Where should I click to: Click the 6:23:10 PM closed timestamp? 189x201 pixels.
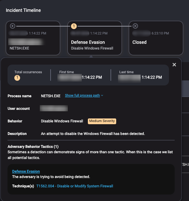160,33
